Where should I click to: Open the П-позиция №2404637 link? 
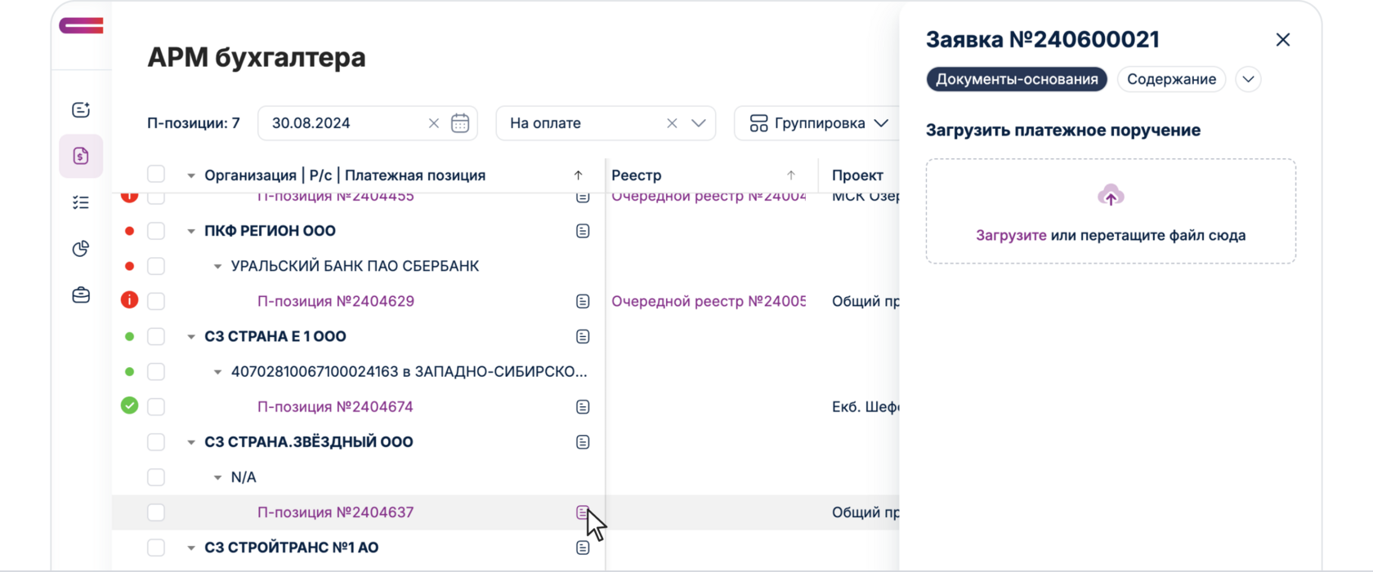tap(335, 512)
